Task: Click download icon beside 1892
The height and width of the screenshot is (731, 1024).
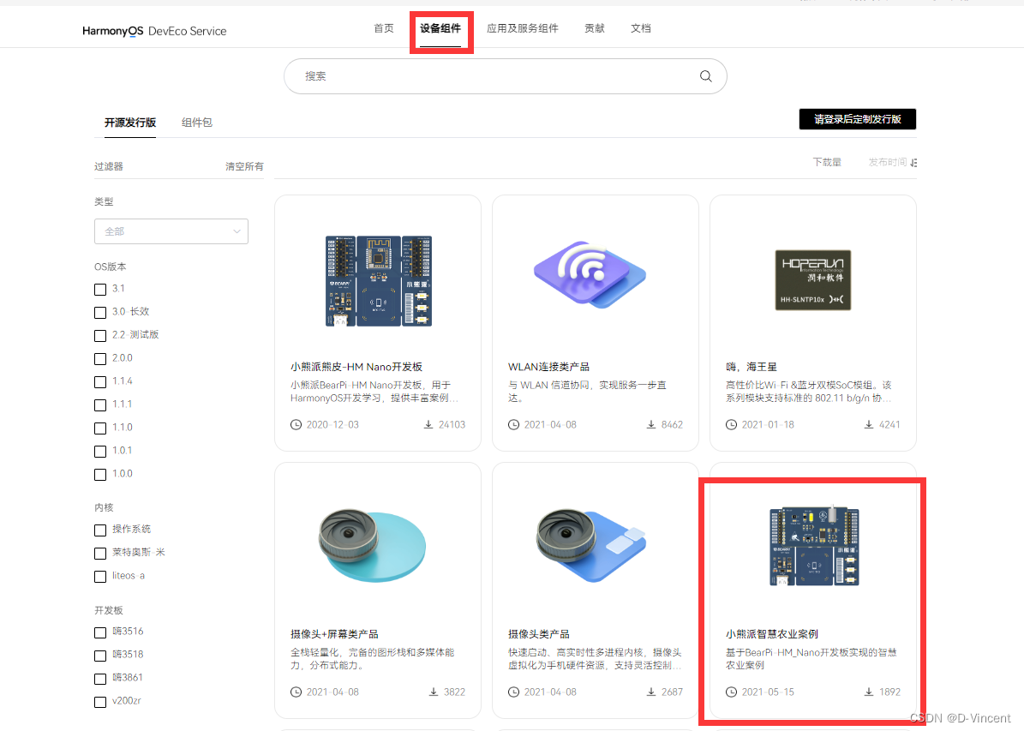Action: 869,692
